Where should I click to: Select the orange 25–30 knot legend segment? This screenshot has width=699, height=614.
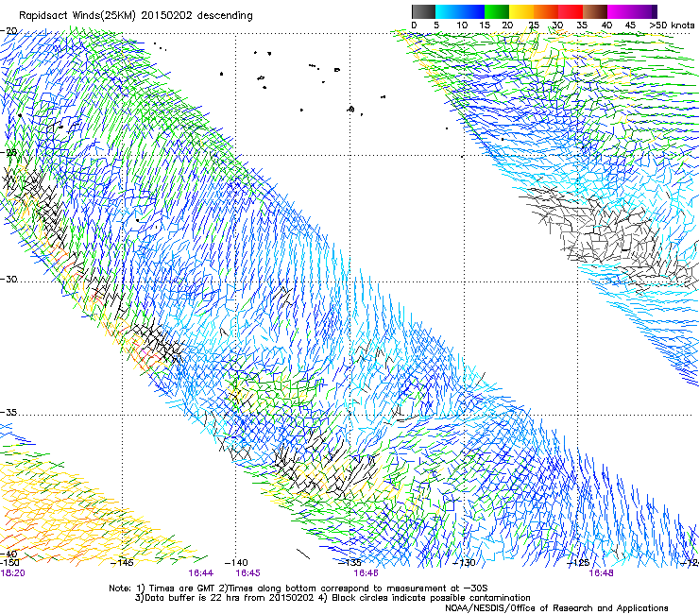tap(546, 11)
